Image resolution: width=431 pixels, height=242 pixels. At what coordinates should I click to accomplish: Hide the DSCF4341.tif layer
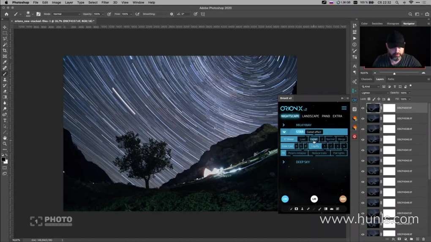point(363,150)
